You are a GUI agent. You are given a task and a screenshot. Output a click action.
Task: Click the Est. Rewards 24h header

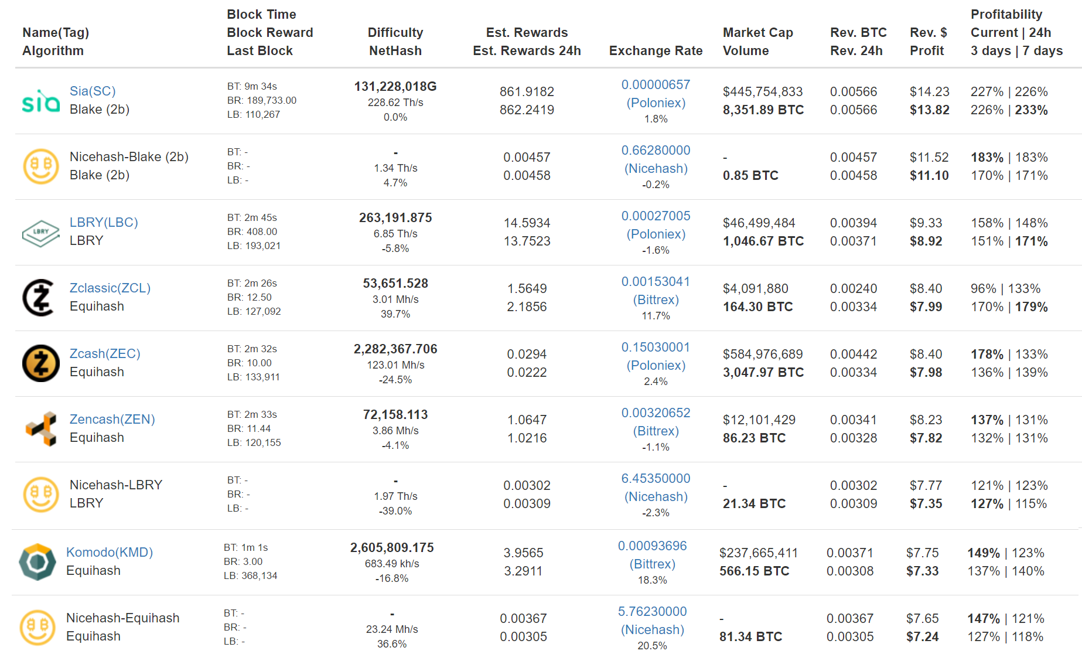(527, 51)
